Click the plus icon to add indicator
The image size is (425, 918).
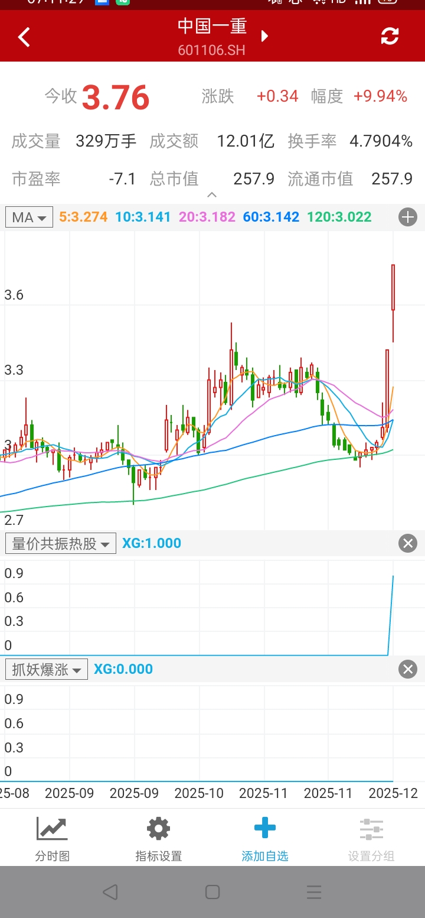[408, 218]
